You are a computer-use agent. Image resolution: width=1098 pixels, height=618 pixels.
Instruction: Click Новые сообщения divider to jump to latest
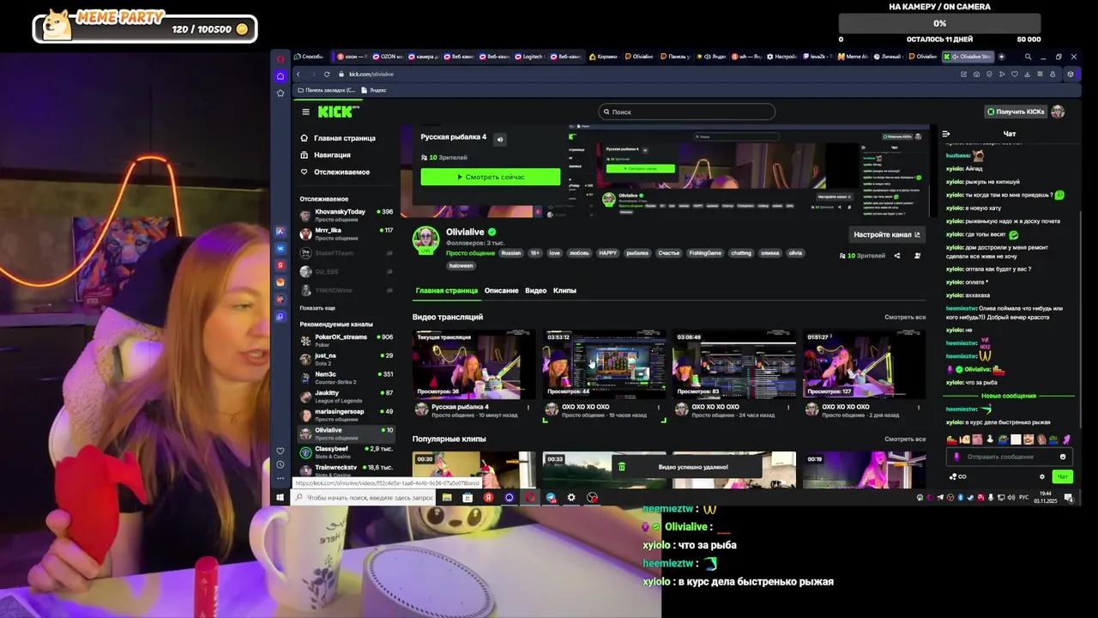(1009, 396)
